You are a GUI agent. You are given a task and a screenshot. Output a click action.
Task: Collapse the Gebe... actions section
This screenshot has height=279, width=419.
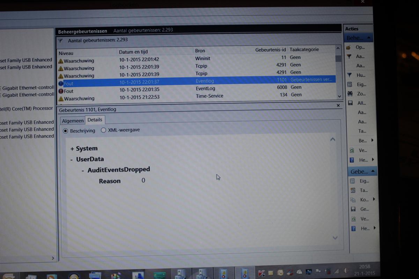pyautogui.click(x=373, y=171)
